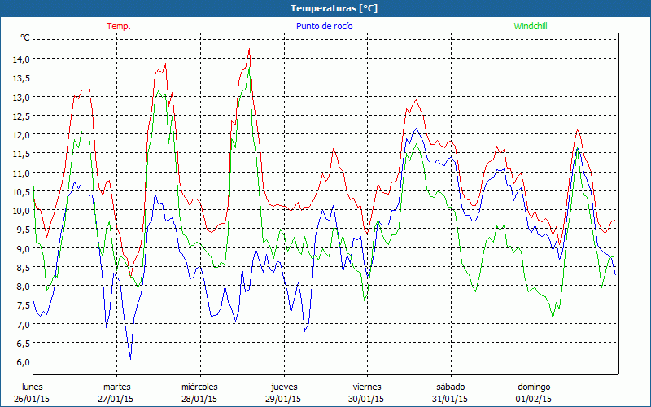Click the "°C" unit label above the axis
Viewport: 651px width, 407px height.
click(24, 37)
